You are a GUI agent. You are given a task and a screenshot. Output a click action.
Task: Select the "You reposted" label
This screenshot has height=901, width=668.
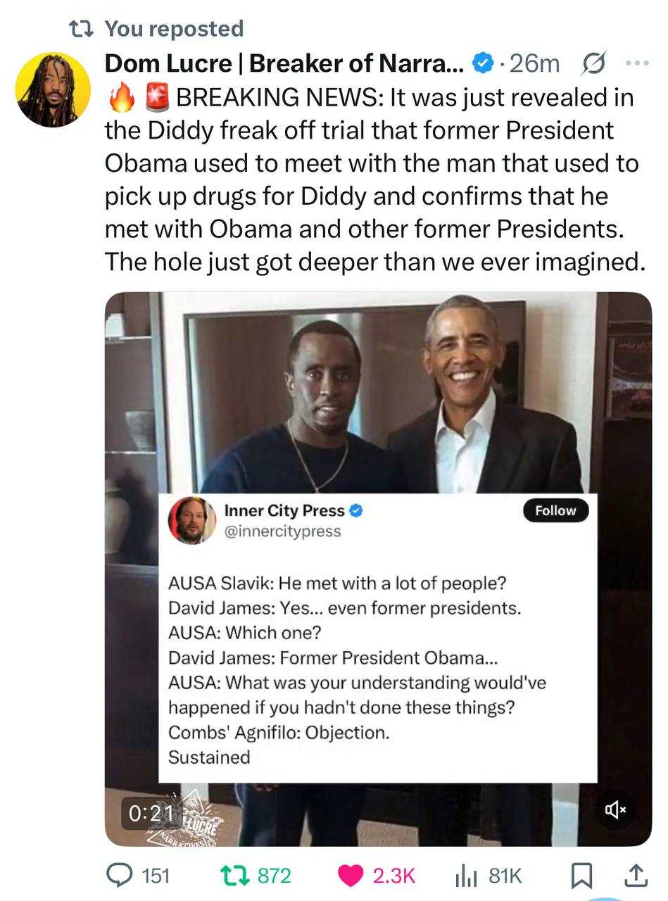click(x=173, y=29)
